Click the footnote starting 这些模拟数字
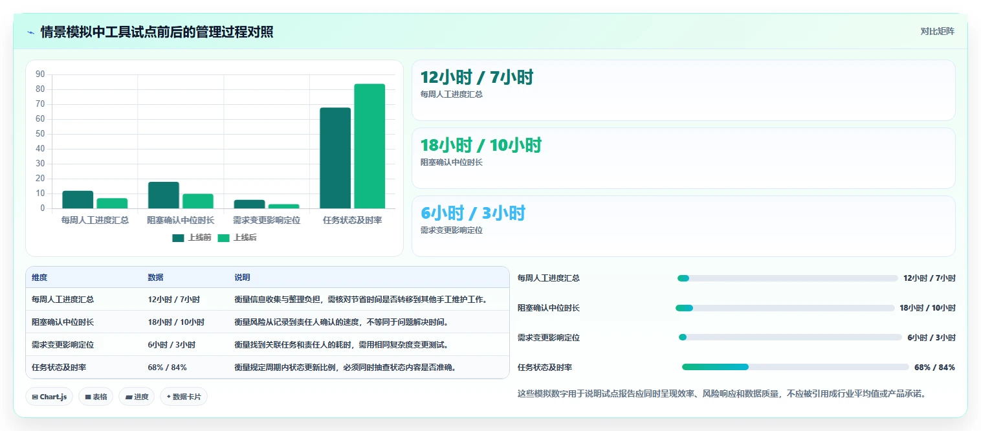The height and width of the screenshot is (431, 981). click(x=722, y=393)
